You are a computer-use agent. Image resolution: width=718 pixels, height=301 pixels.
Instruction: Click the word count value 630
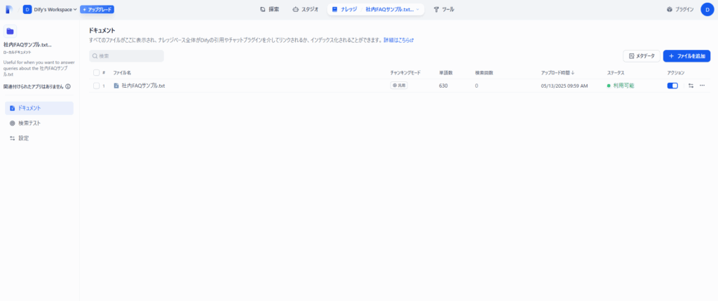[443, 86]
